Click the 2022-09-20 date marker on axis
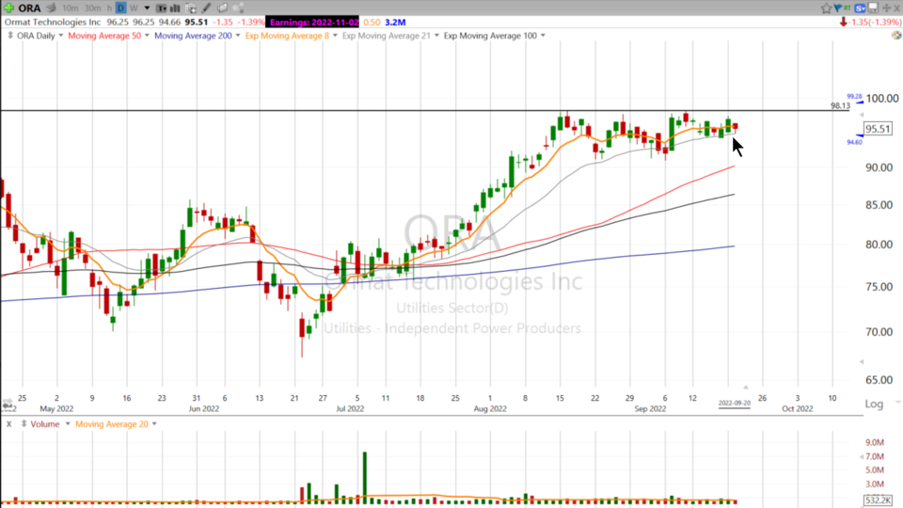 735,404
